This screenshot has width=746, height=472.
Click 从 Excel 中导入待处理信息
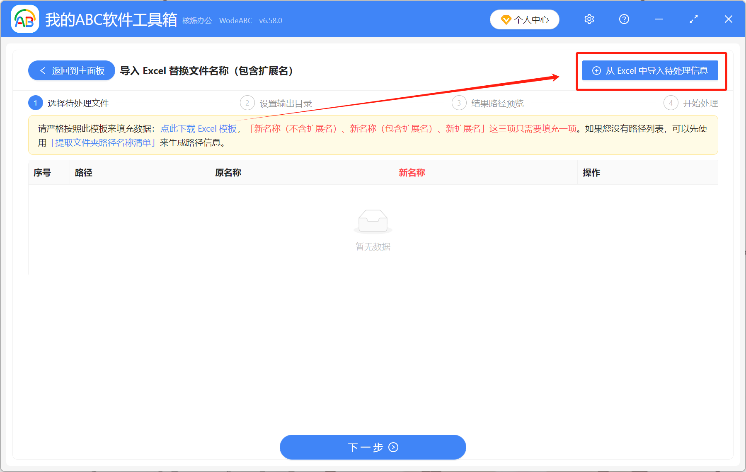point(650,70)
